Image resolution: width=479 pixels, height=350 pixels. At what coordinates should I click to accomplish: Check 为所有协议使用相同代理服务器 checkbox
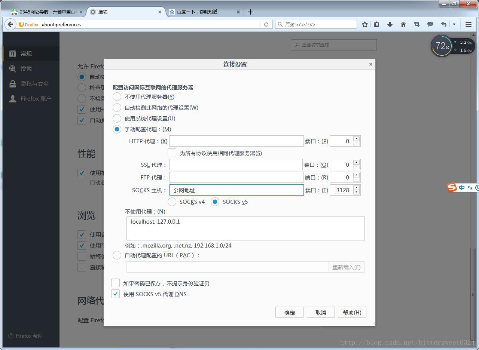(172, 153)
